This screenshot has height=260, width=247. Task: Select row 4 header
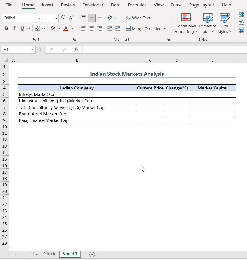[5, 88]
